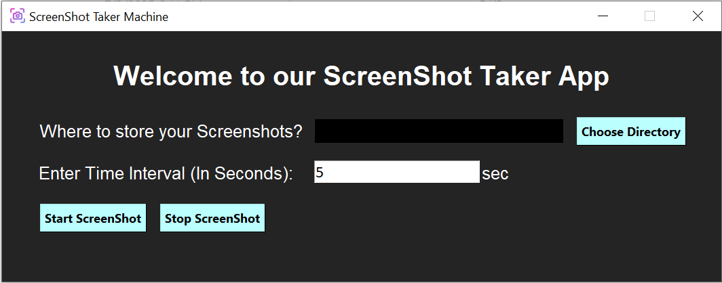722x283 pixels.
Task: Click the 'sec' unit label
Action: pos(495,174)
